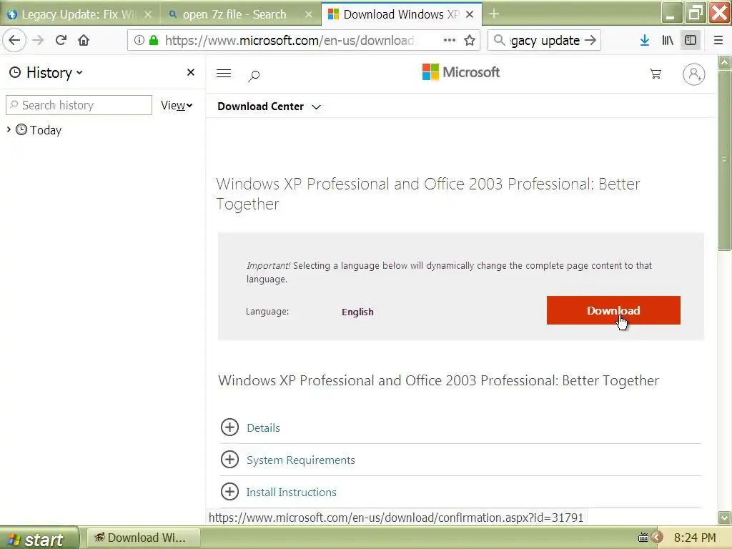Toggle the sidebar view

pos(691,40)
